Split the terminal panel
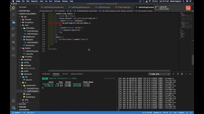 click(x=178, y=74)
